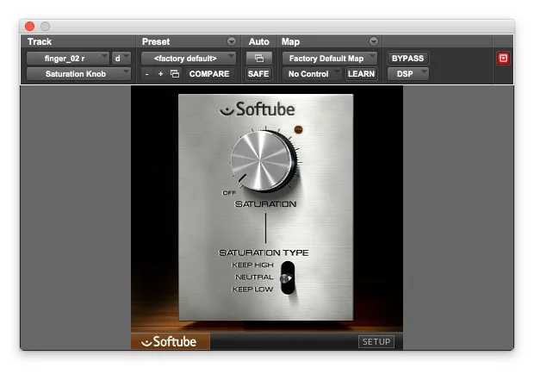Open the <factory default> preset dropdown
534x374 pixels.
pyautogui.click(x=189, y=59)
